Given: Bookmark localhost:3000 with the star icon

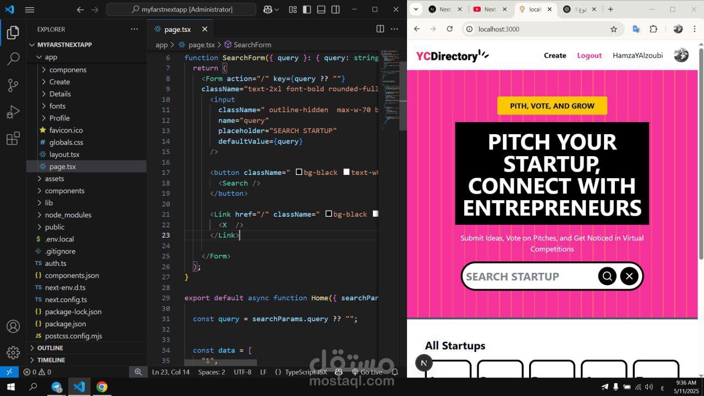Looking at the screenshot, I should (x=614, y=29).
